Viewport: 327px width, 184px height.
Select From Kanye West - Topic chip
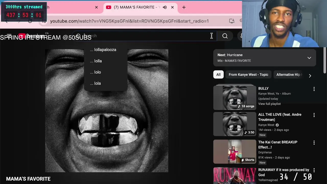pyautogui.click(x=248, y=75)
